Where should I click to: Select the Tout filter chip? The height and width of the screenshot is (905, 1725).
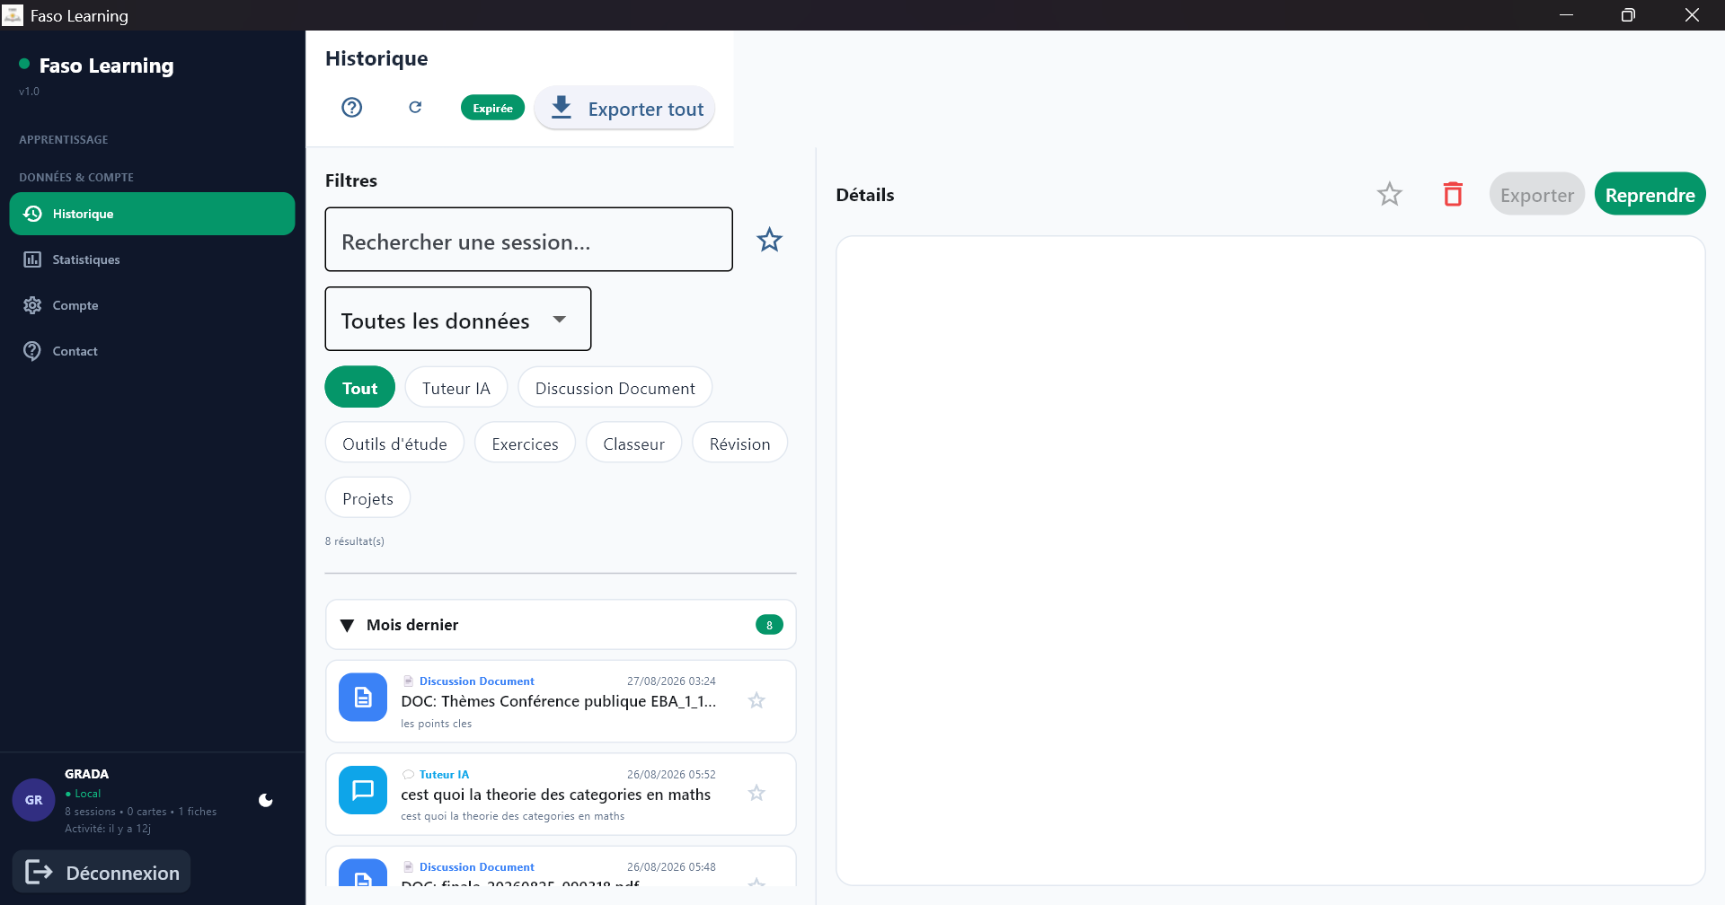coord(359,388)
